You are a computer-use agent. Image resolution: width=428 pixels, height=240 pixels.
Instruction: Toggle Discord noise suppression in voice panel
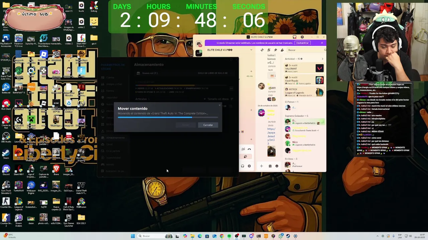(x=243, y=149)
